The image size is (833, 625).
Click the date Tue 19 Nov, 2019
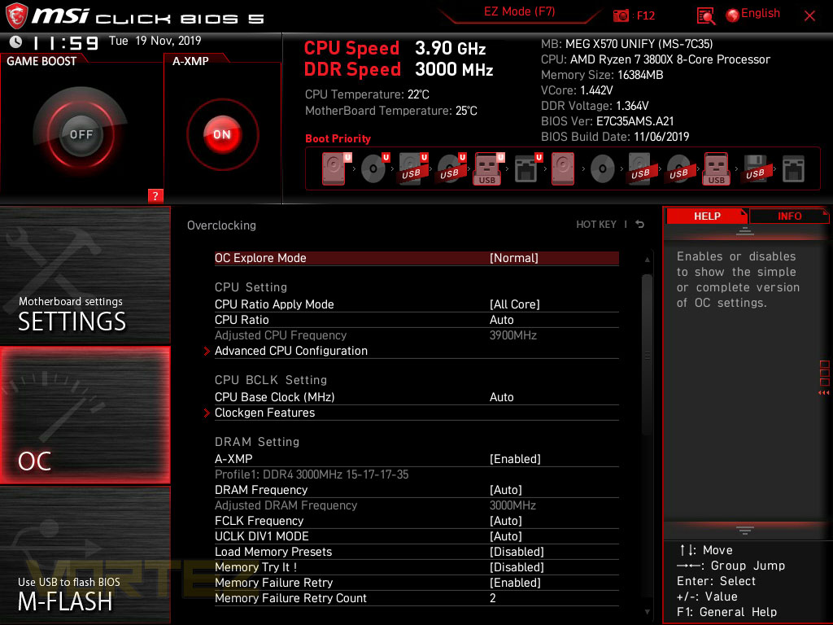(x=155, y=41)
